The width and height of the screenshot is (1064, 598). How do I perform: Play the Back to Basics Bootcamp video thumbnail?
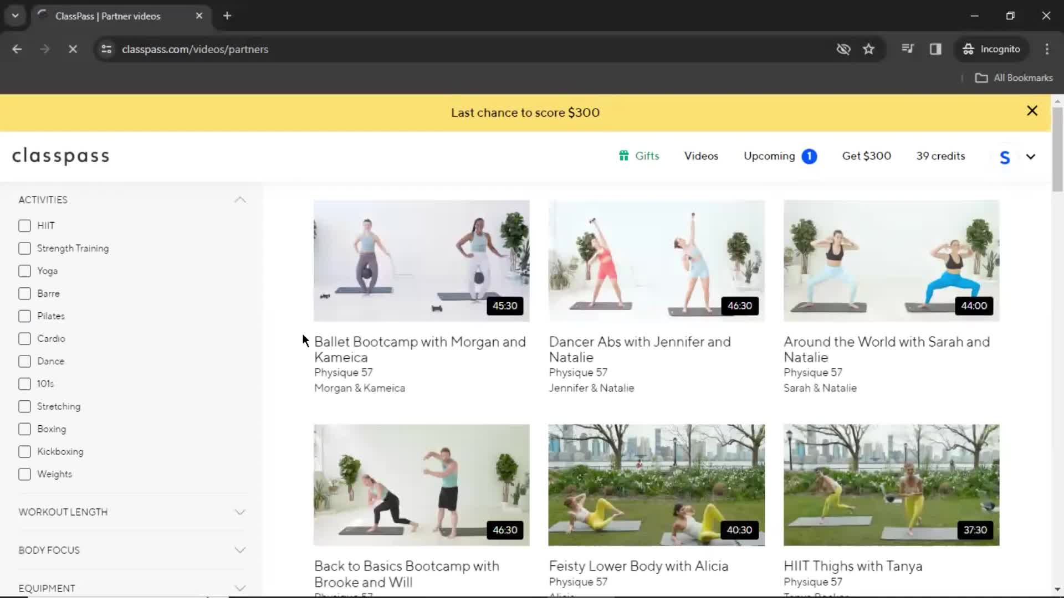pyautogui.click(x=422, y=485)
